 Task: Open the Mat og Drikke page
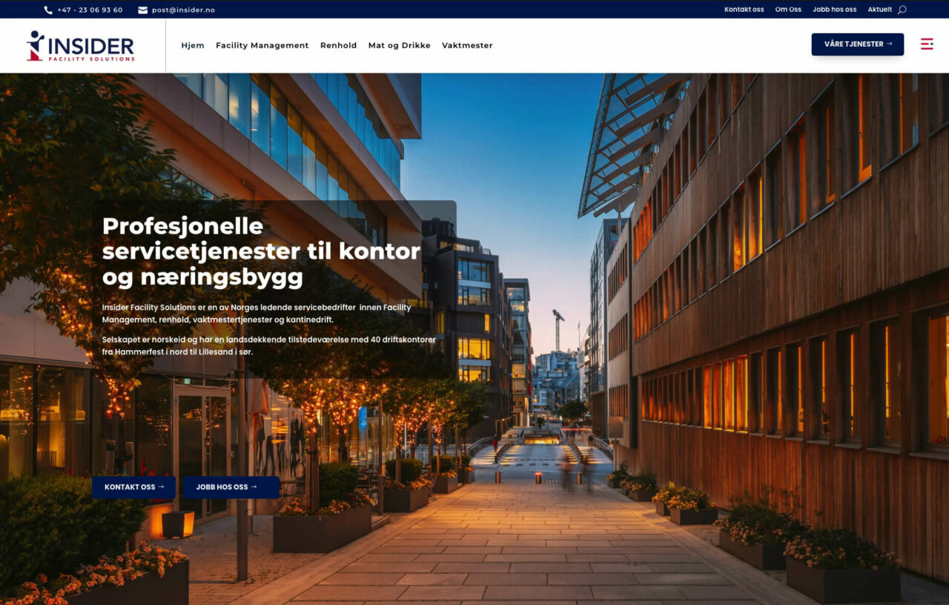coord(399,45)
